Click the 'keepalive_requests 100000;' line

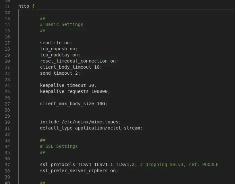[x=75, y=92]
